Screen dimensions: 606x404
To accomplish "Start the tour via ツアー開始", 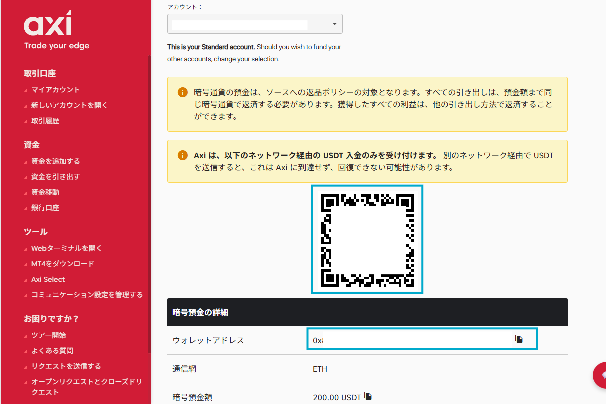I will (49, 335).
